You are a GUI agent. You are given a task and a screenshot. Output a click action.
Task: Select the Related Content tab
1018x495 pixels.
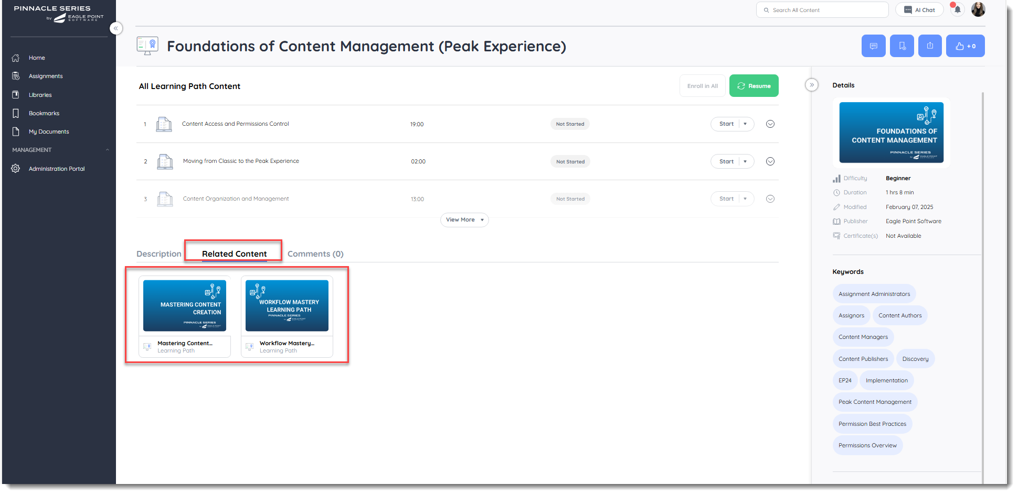[234, 254]
